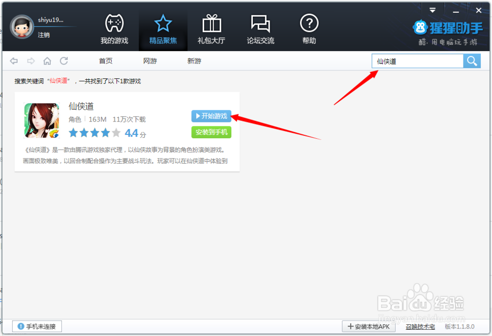This screenshot has height=336, width=492.
Task: Click the magnifier search button
Action: [472, 61]
